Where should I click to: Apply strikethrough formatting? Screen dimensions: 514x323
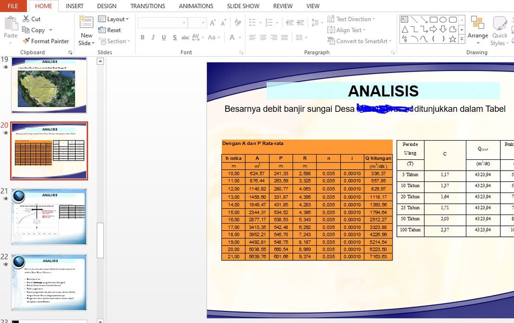click(186, 38)
